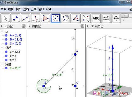Click the Undo button
The width and height of the screenshot is (132, 97).
pyautogui.click(x=125, y=15)
